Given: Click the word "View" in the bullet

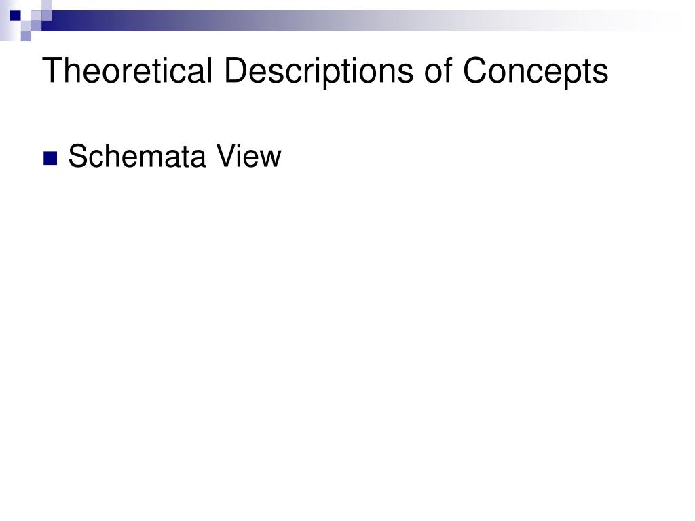Looking at the screenshot, I should (248, 156).
